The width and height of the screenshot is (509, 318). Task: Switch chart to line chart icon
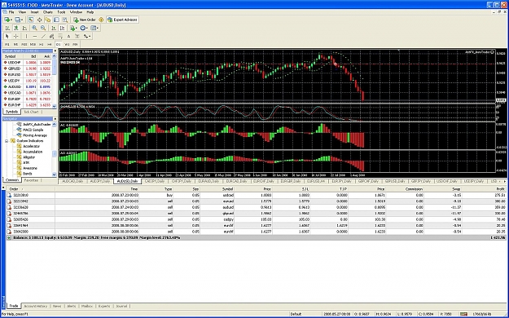coord(24,29)
